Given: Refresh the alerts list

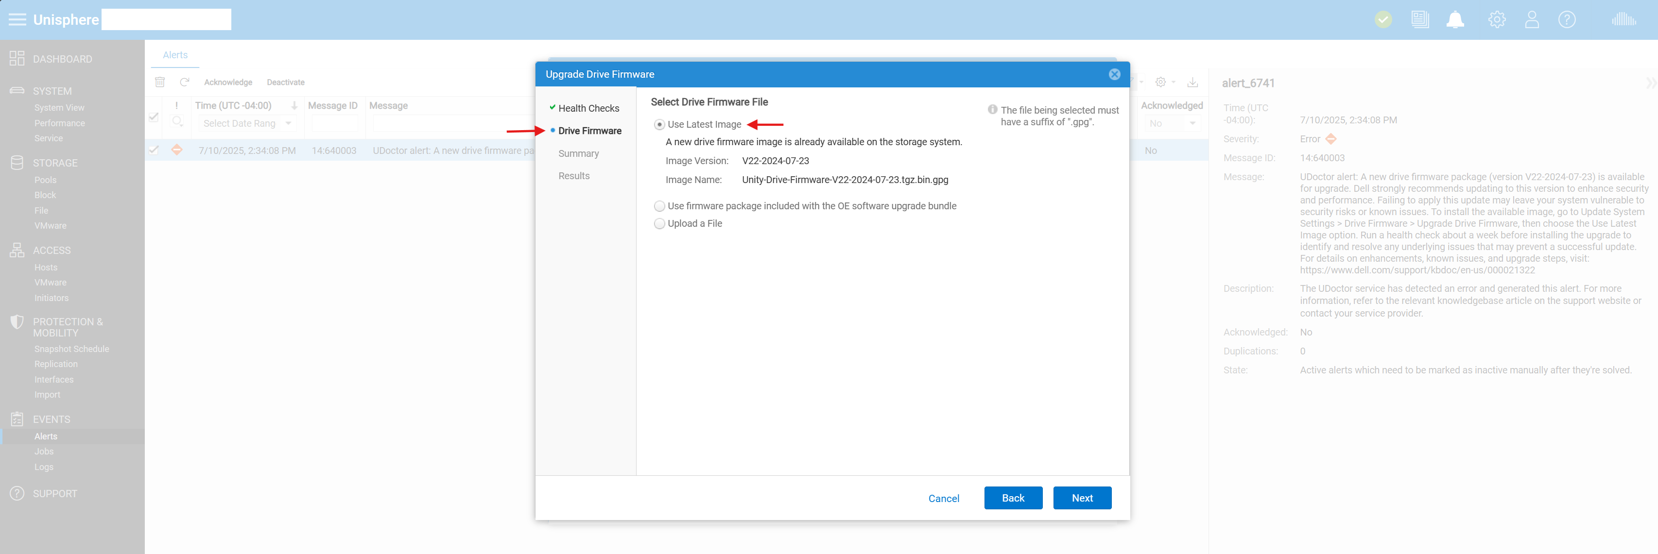Looking at the screenshot, I should pyautogui.click(x=185, y=82).
